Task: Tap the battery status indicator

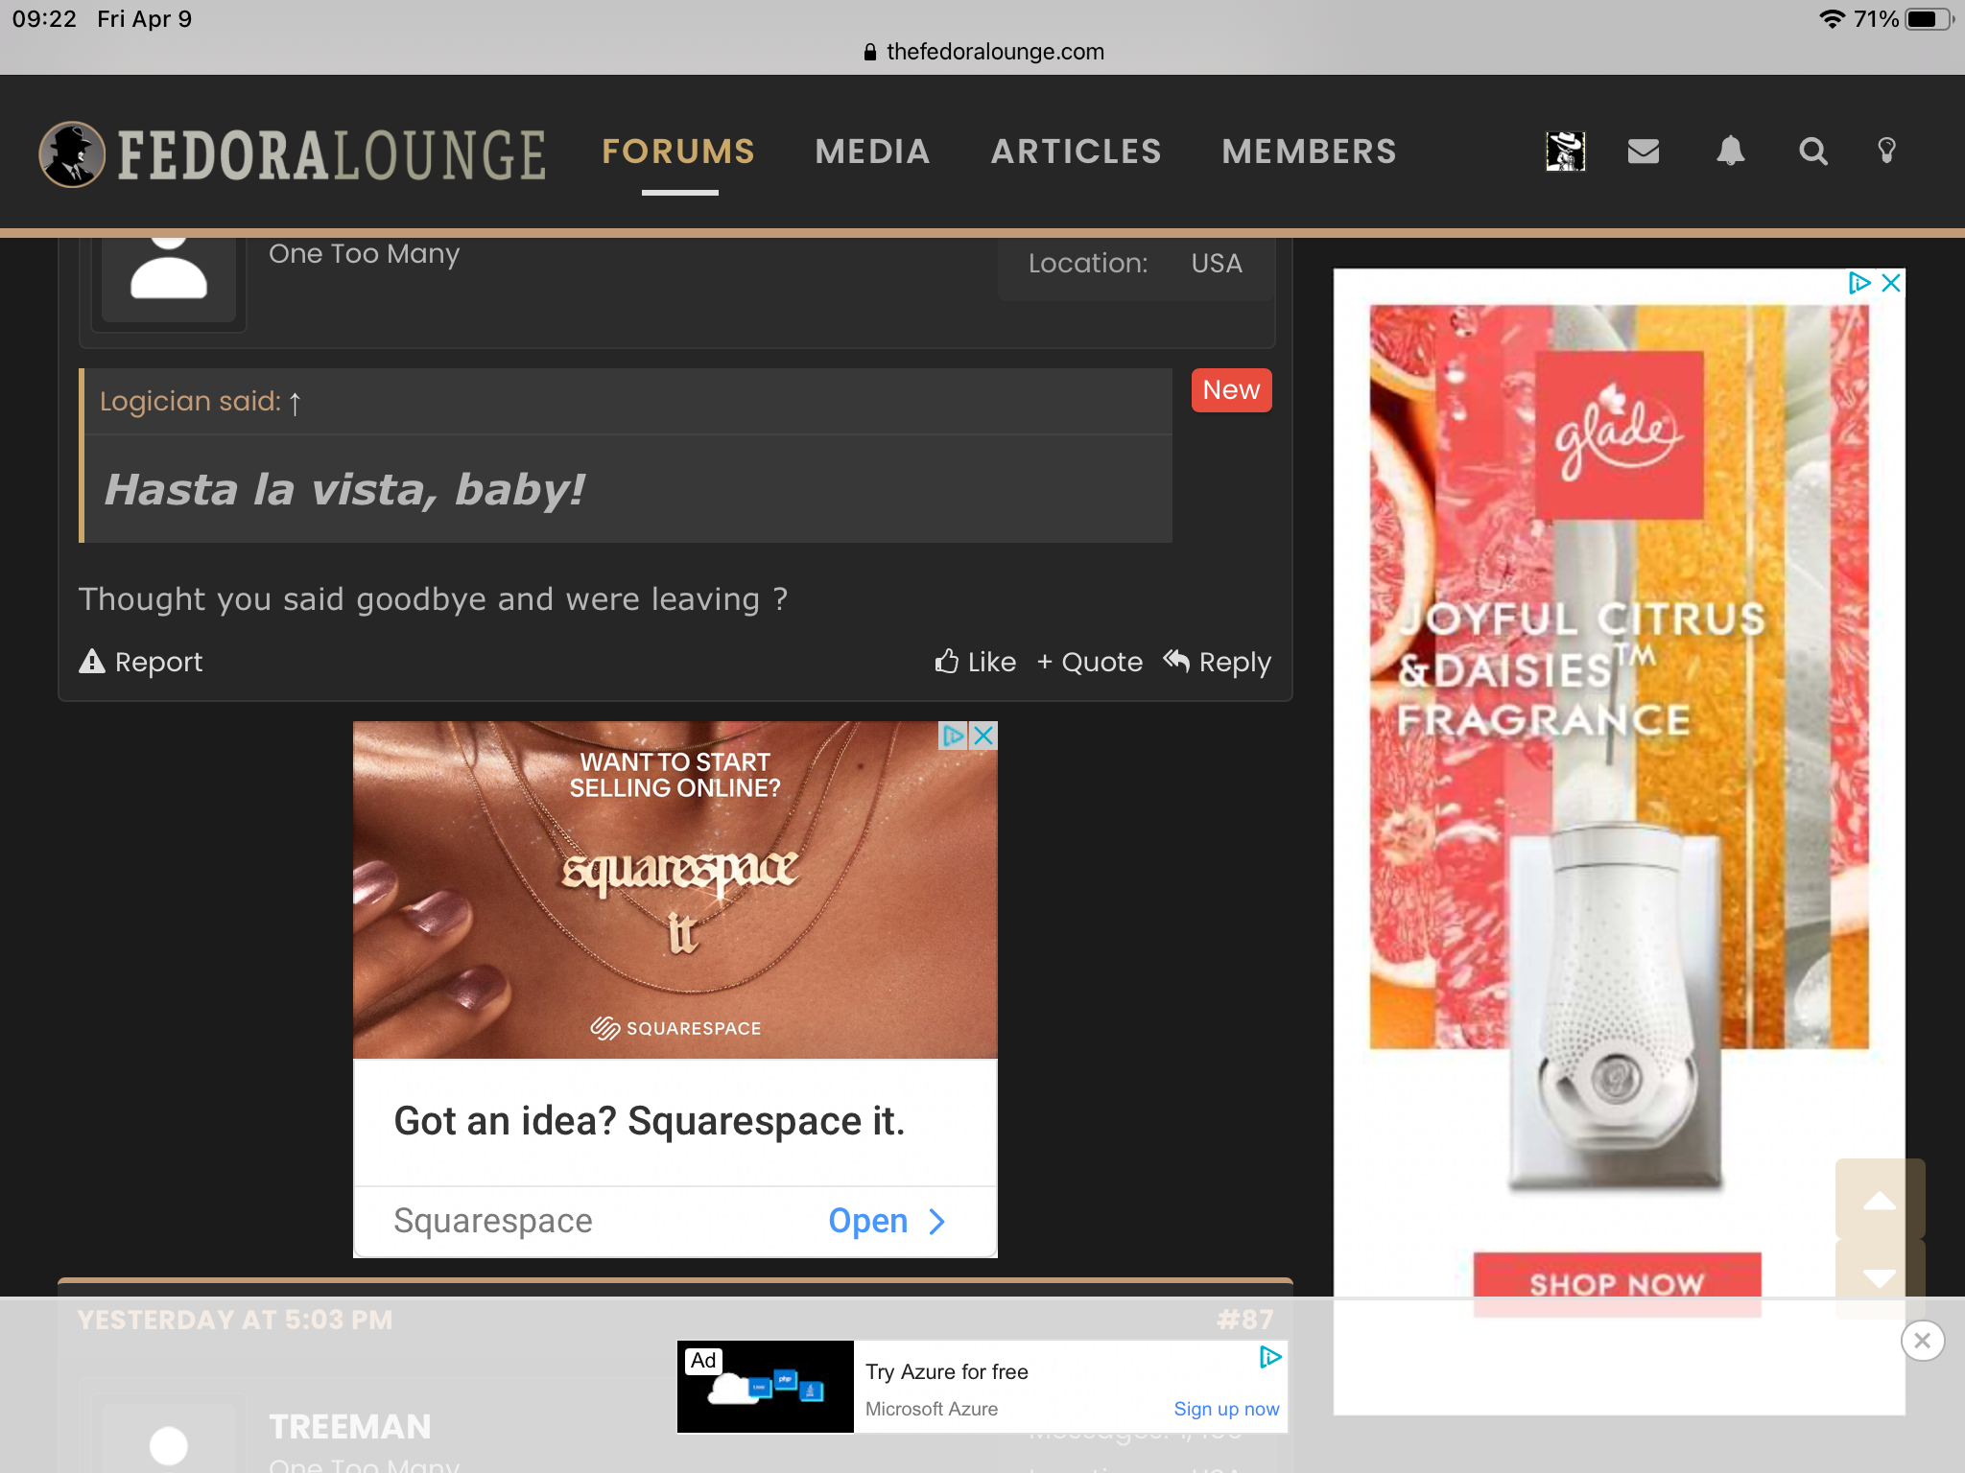Action: pyautogui.click(x=1928, y=19)
